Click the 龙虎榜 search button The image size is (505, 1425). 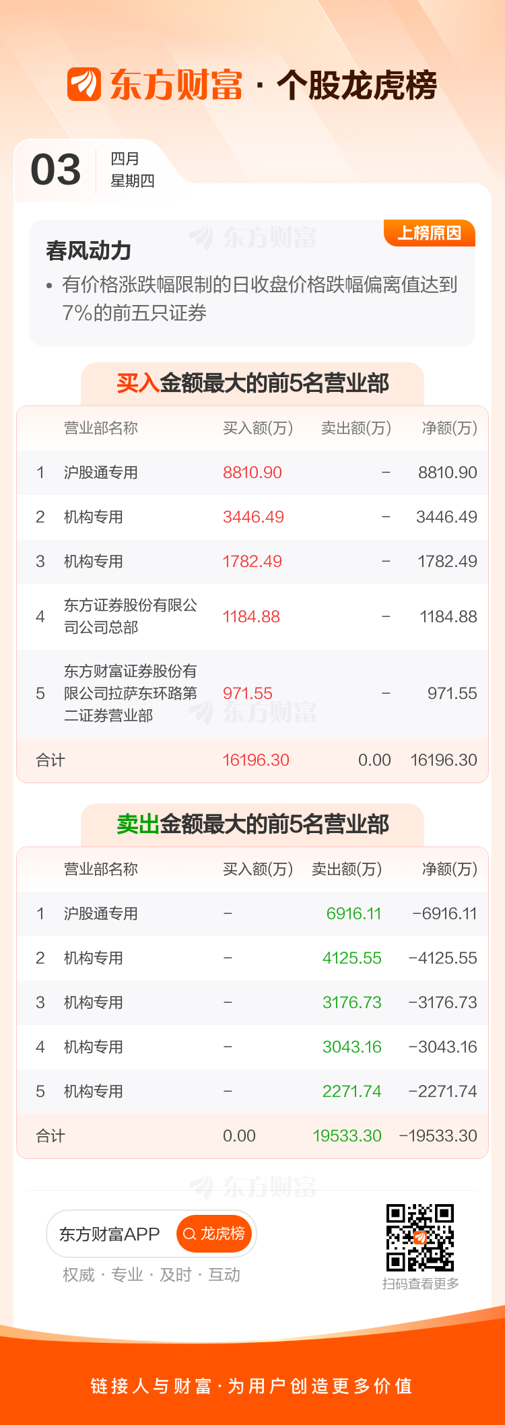[214, 1234]
